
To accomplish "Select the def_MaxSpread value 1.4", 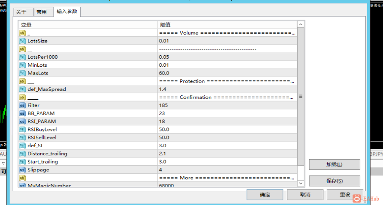I will (x=163, y=89).
